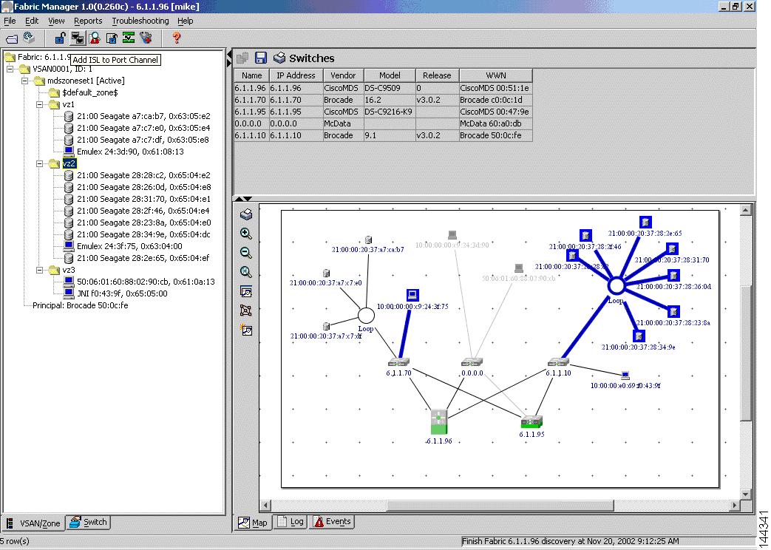Click the McData vendor cell

pos(343,123)
